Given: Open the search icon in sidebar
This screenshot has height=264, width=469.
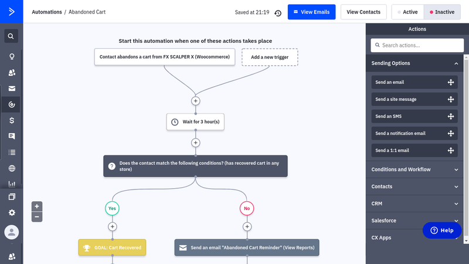Looking at the screenshot, I should [11, 36].
